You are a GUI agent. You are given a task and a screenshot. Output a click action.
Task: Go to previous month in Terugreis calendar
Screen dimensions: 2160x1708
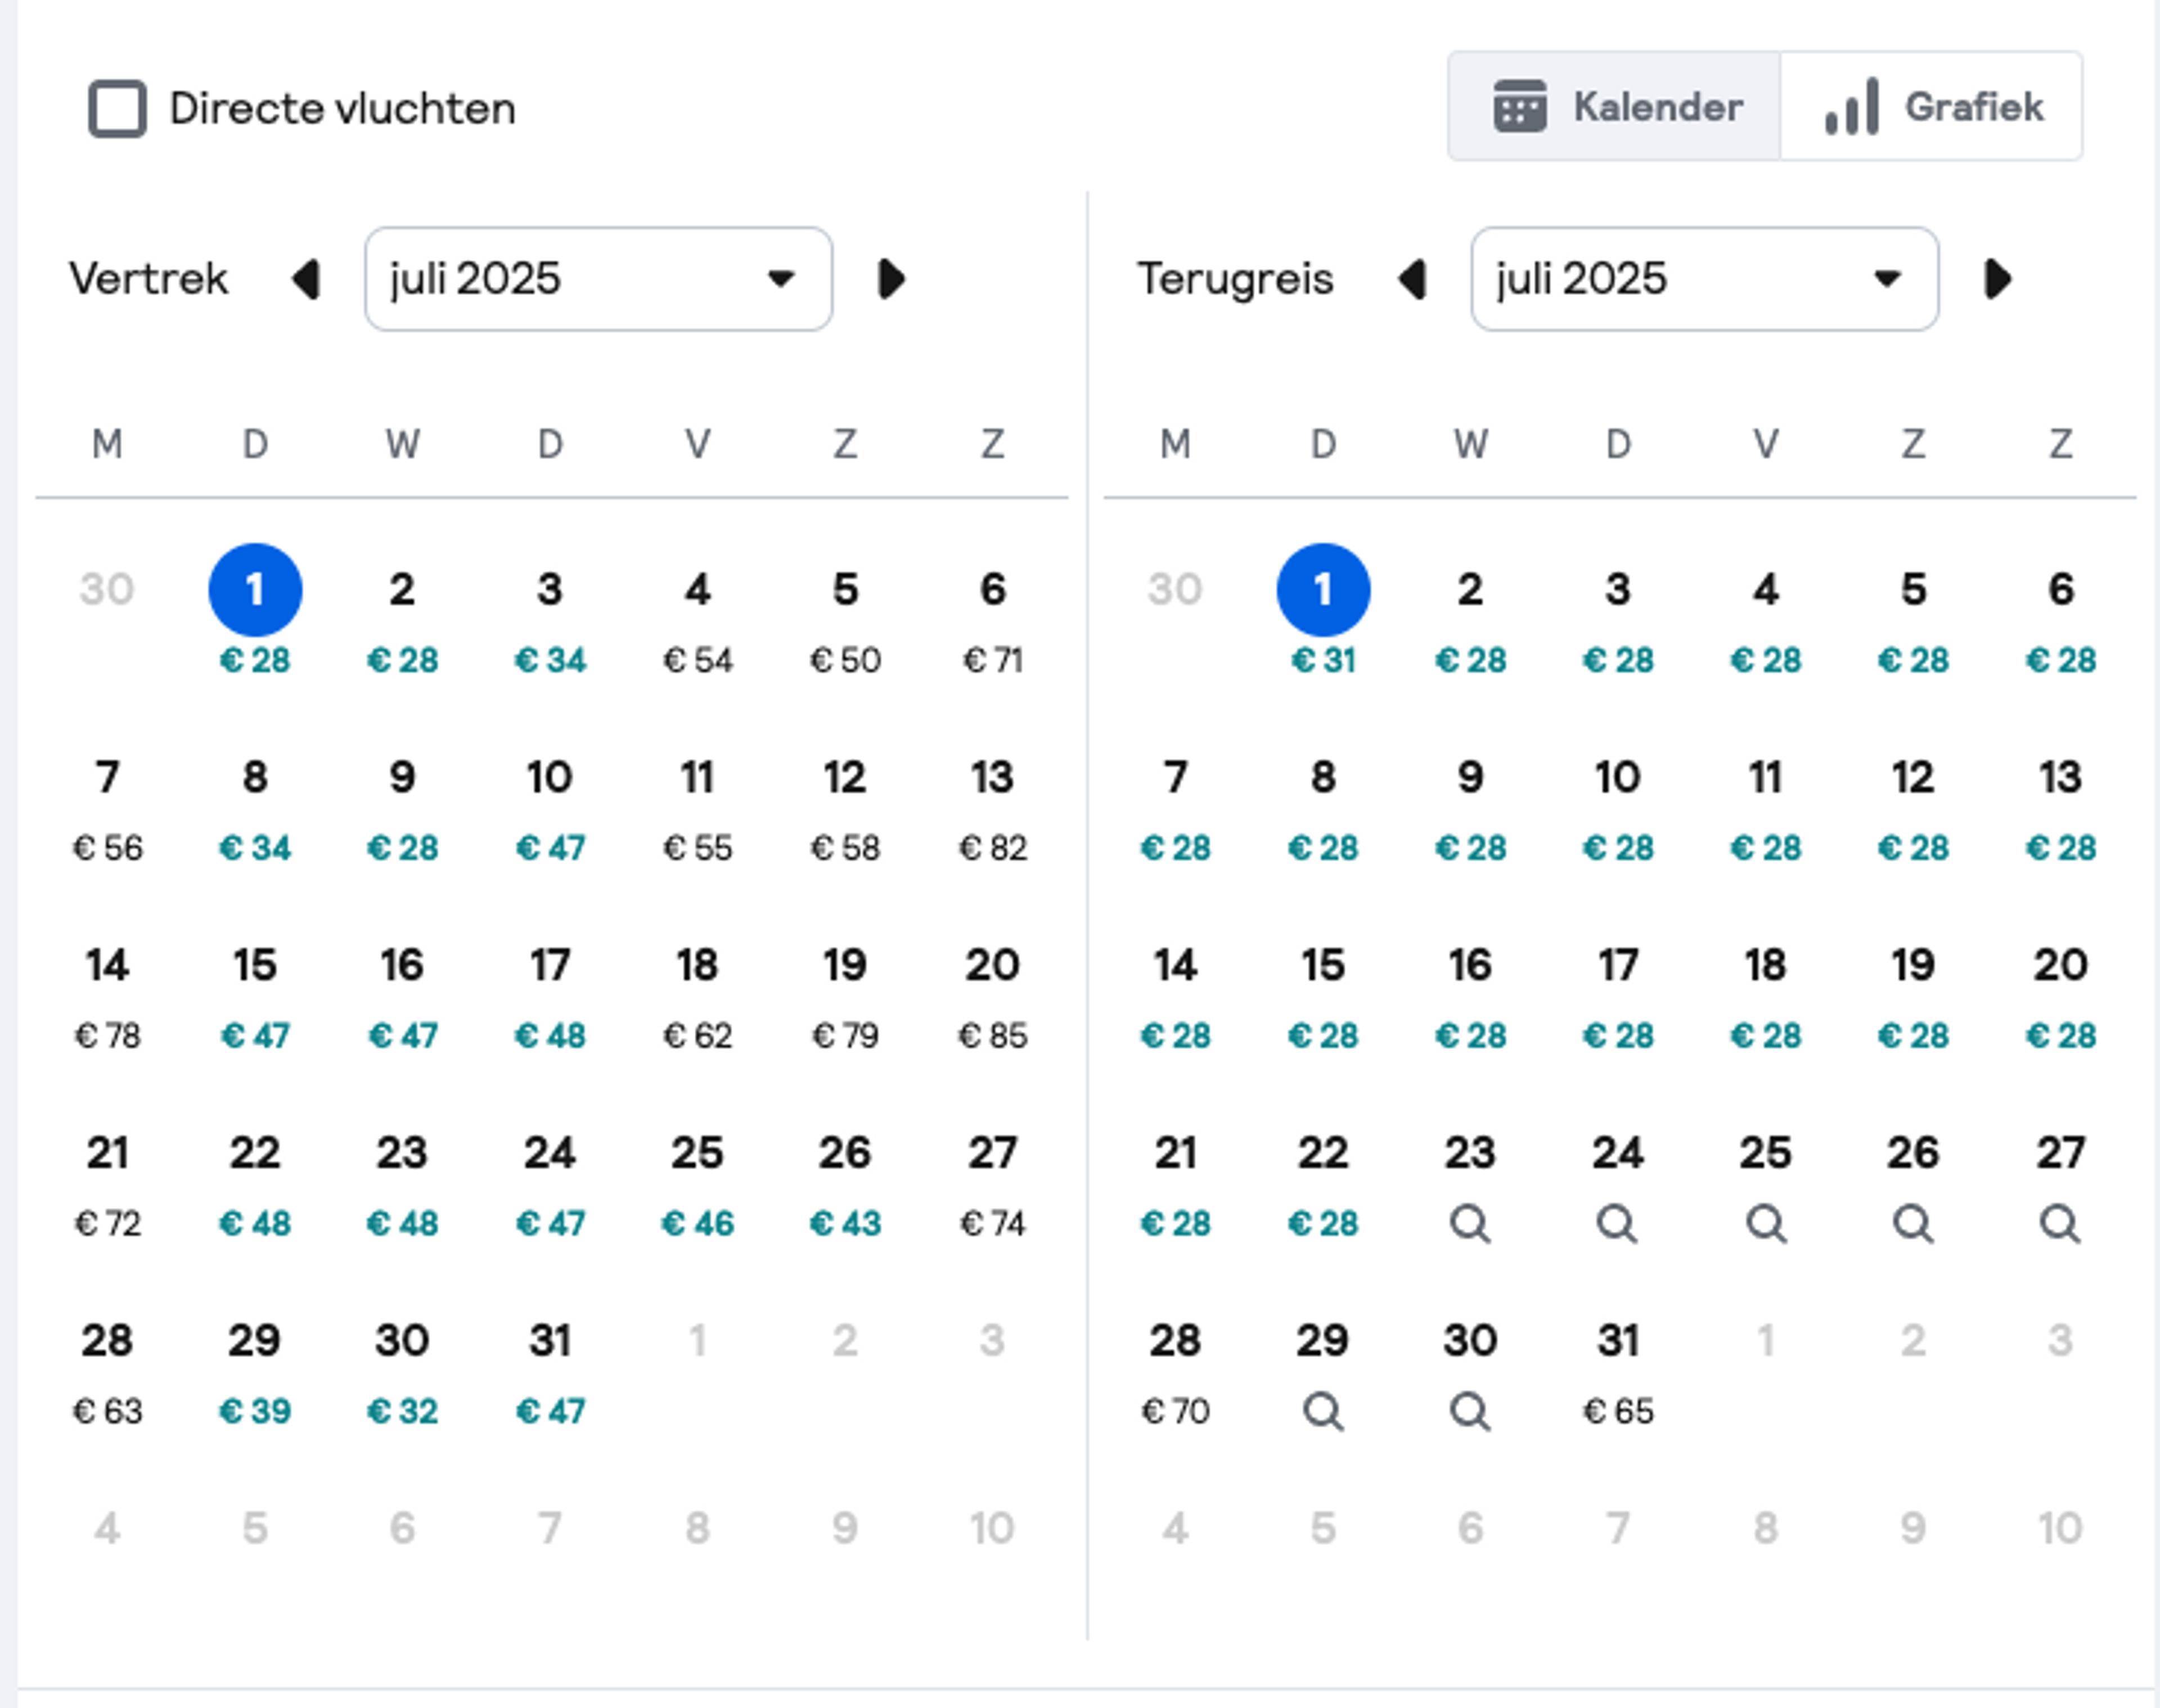(x=1412, y=279)
